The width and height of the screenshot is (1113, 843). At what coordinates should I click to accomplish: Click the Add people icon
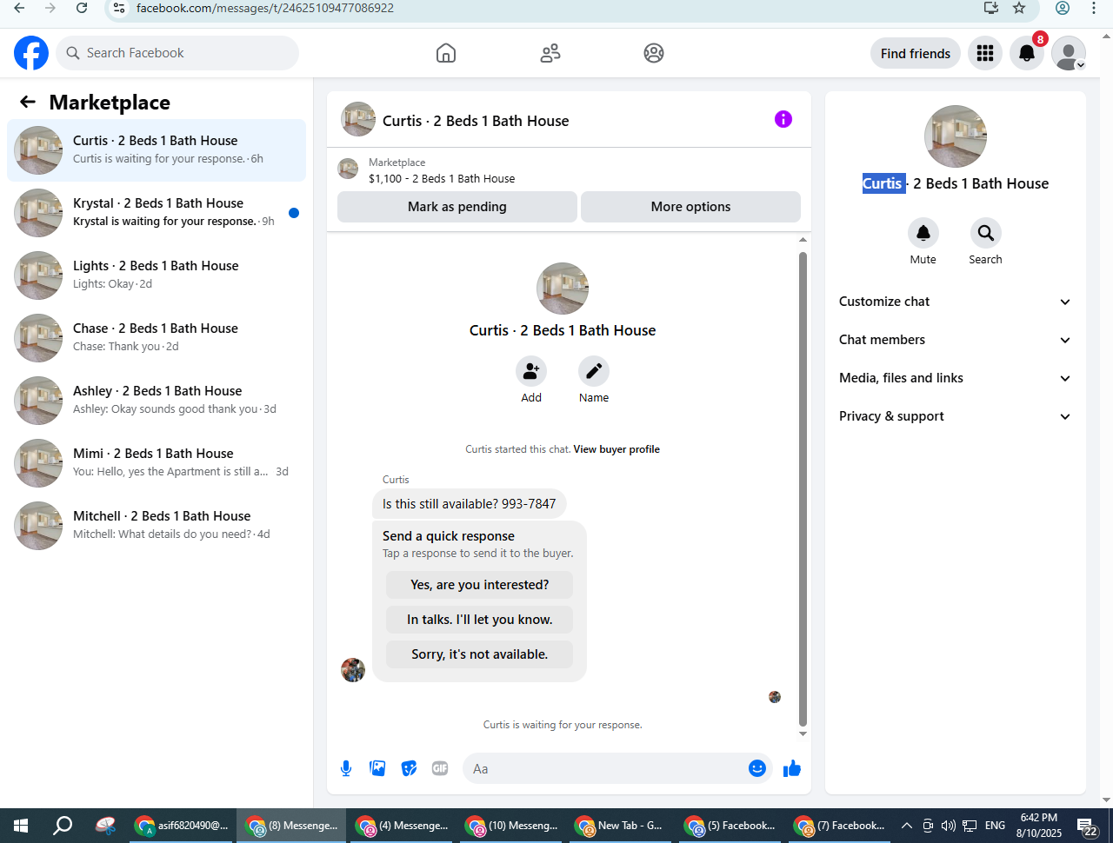[531, 371]
